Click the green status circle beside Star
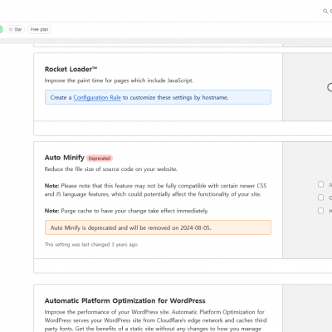 1,29
